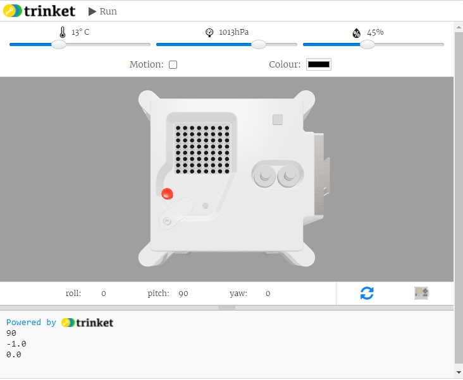This screenshot has height=380, width=463.
Task: Click the pressure gauge icon
Action: 209,32
